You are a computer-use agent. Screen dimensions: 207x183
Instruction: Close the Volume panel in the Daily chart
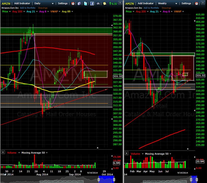pyautogui.click(x=3, y=152)
